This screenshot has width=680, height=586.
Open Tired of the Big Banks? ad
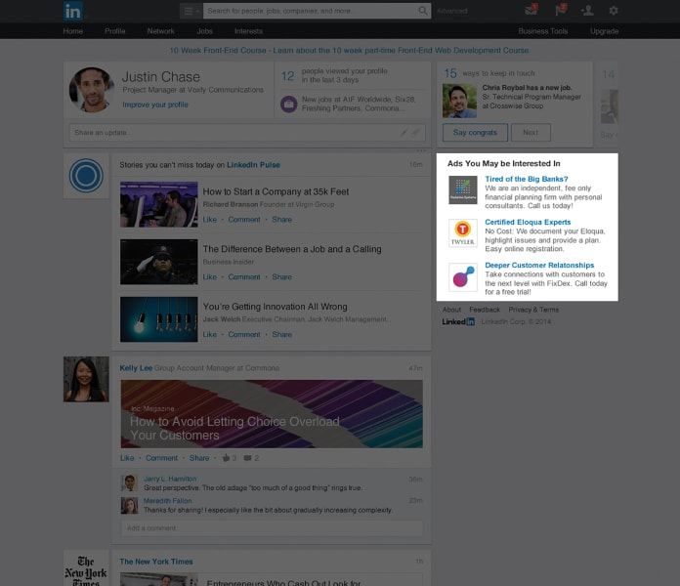tap(526, 179)
